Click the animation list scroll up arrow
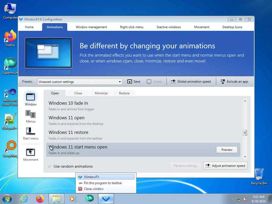272x204 pixels. coord(245,101)
